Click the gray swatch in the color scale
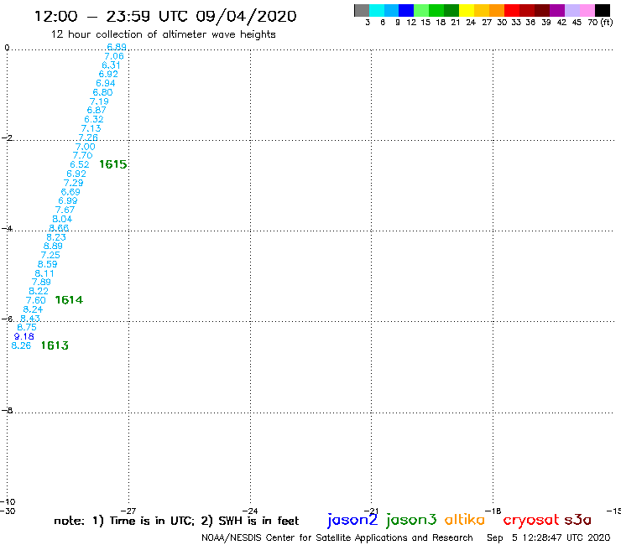This screenshot has width=621, height=545. [362, 10]
